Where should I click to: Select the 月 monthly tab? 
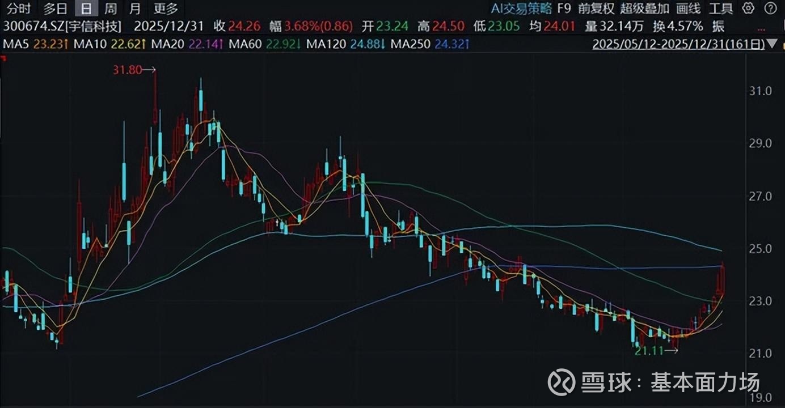(x=134, y=8)
